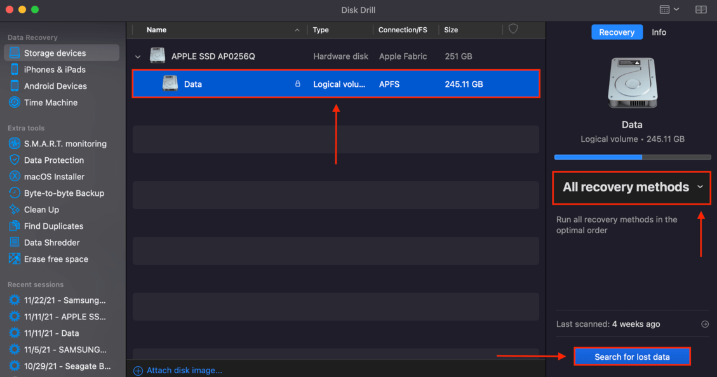The width and height of the screenshot is (717, 377).
Task: Click the Type column header
Action: tap(321, 30)
